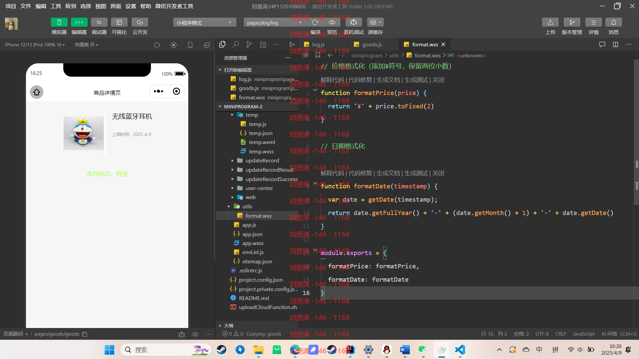Open the explorer files icon

(222, 44)
